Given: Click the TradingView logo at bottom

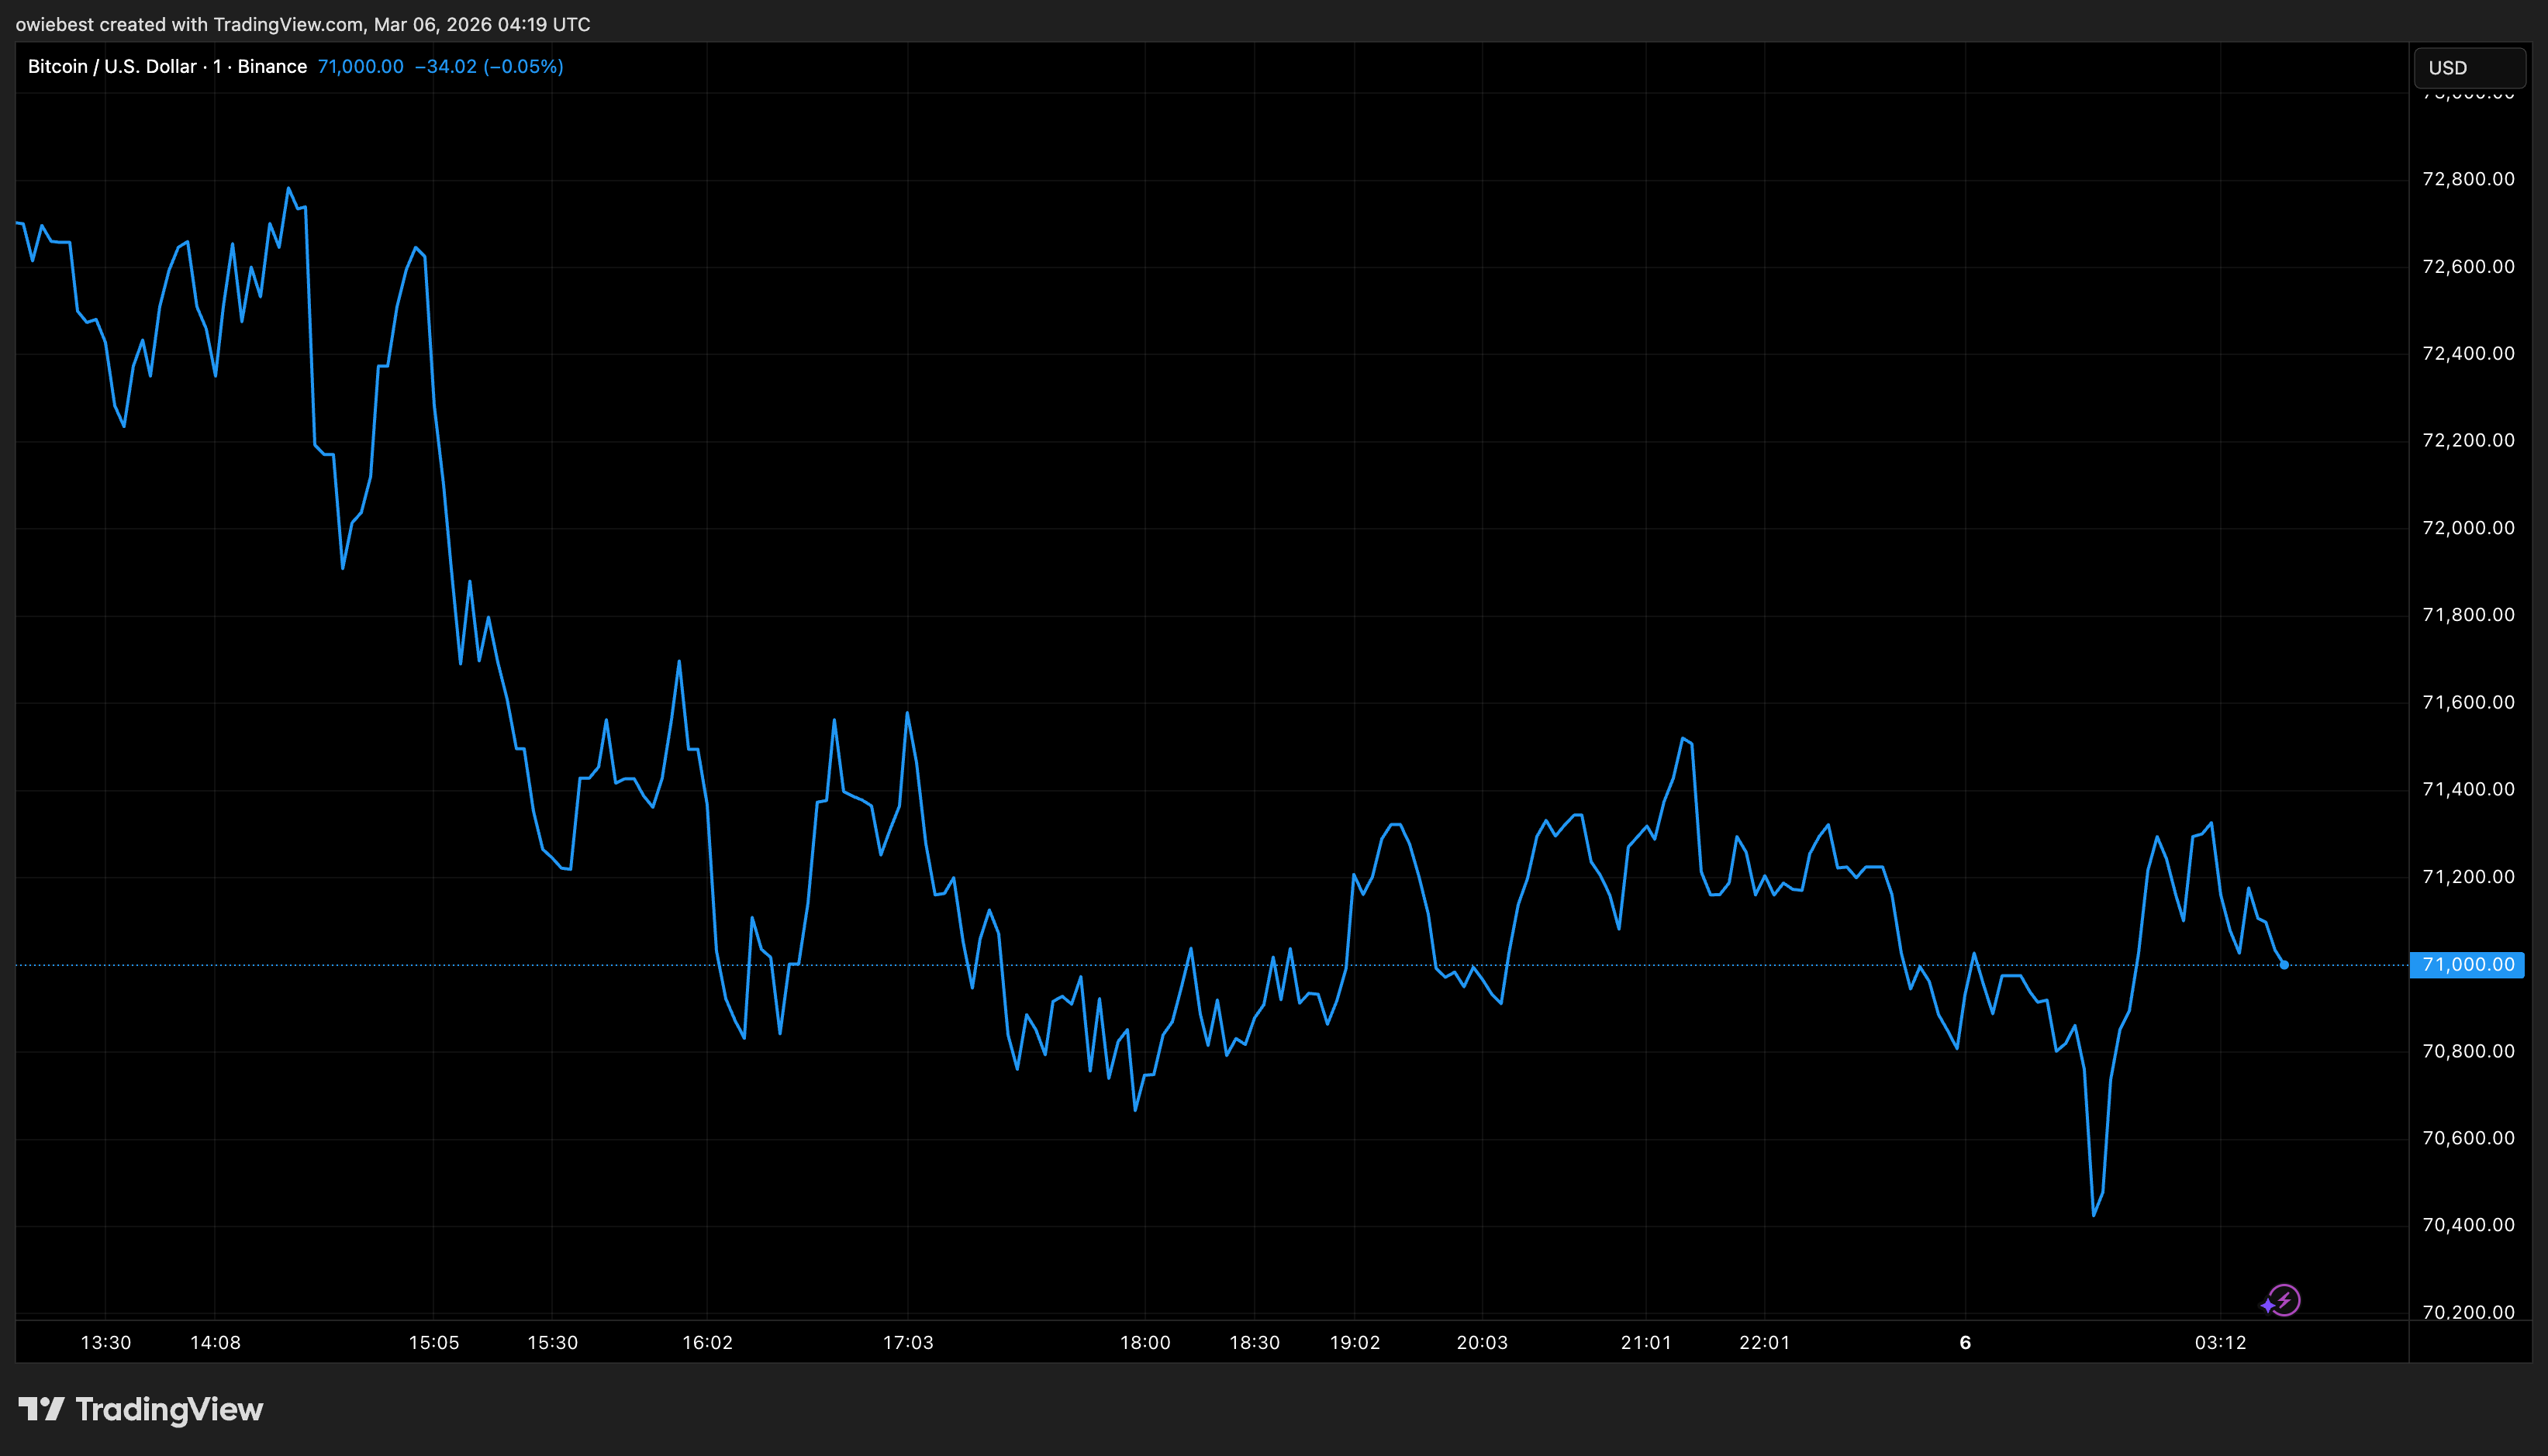Looking at the screenshot, I should point(141,1409).
